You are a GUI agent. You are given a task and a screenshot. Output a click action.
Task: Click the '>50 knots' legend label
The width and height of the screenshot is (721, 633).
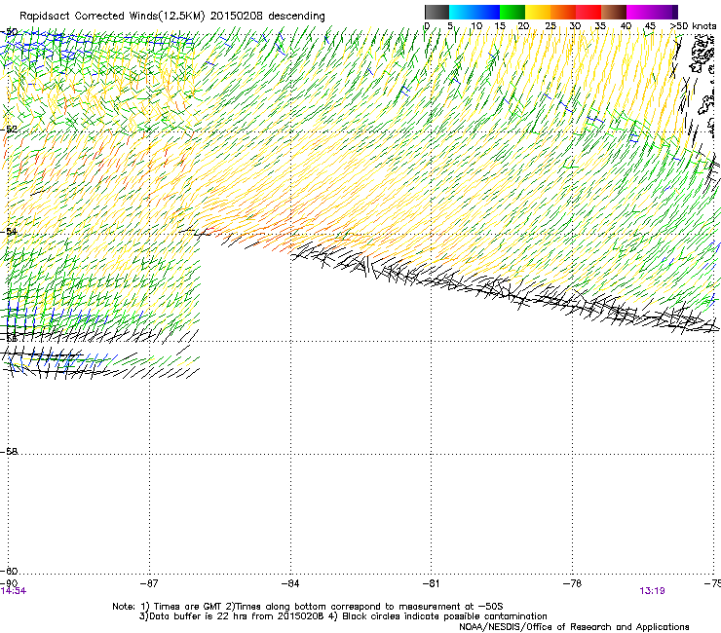[694, 26]
